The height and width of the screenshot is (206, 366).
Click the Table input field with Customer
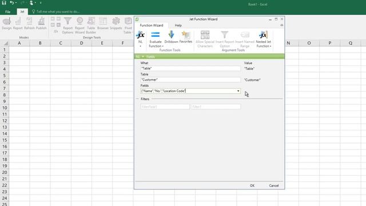tap(190, 80)
